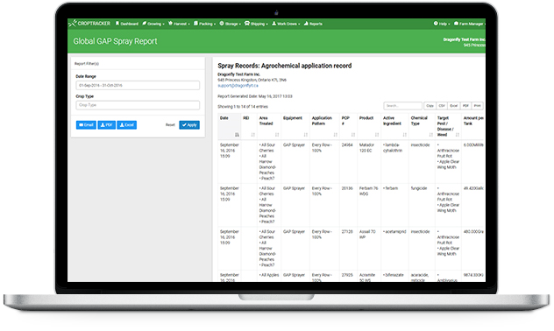This screenshot has width=554, height=331.
Task: Expand the Shipping dropdown menu
Action: pyautogui.click(x=256, y=24)
